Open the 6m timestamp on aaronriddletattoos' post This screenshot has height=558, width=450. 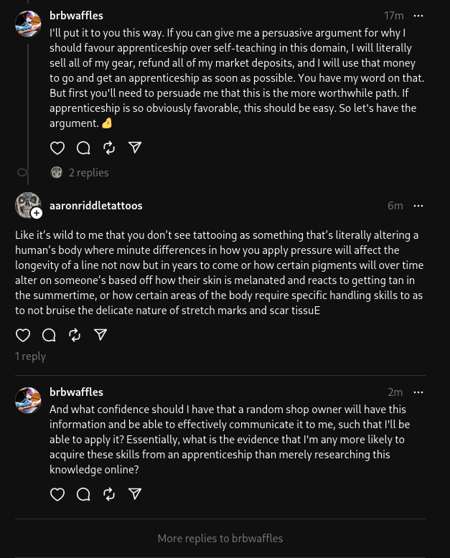click(x=395, y=206)
